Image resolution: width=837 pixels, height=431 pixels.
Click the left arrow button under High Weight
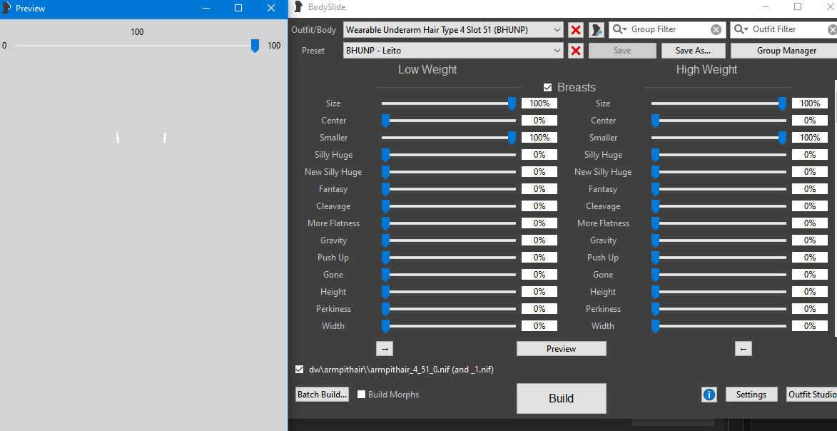click(743, 349)
